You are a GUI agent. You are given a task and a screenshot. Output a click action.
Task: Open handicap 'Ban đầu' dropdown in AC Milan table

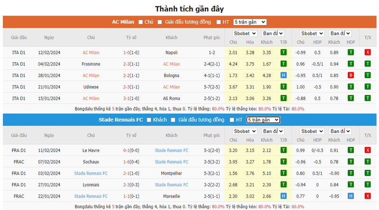[340, 34]
